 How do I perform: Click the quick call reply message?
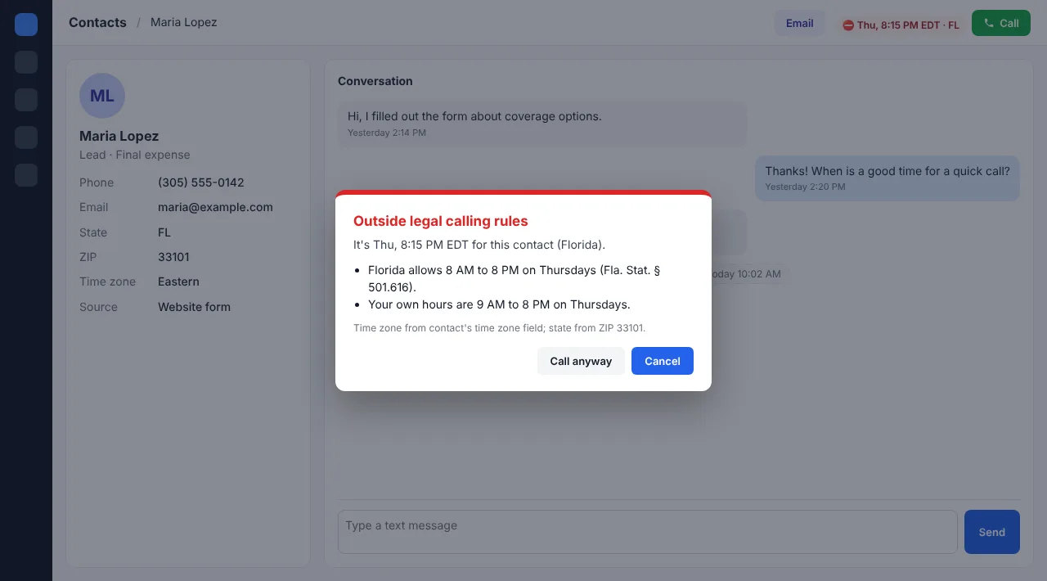tap(887, 178)
